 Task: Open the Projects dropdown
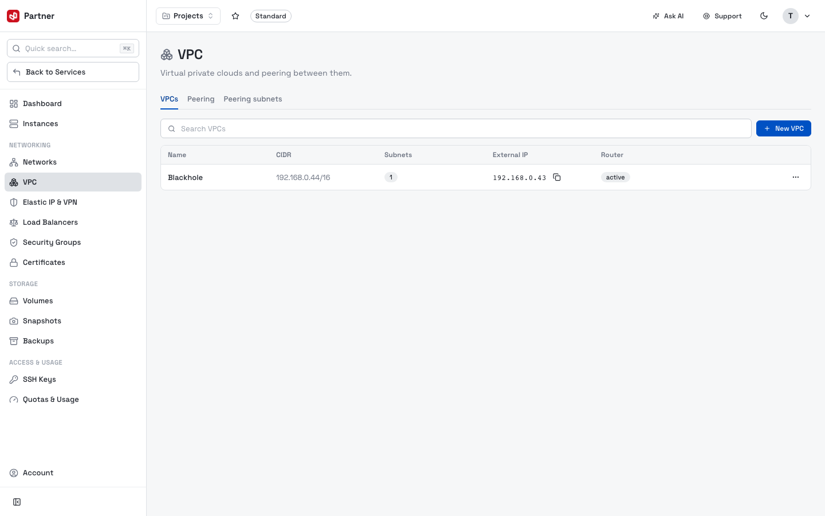[x=188, y=16]
